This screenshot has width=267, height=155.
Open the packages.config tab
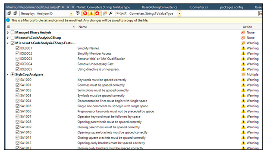pos(231,7)
